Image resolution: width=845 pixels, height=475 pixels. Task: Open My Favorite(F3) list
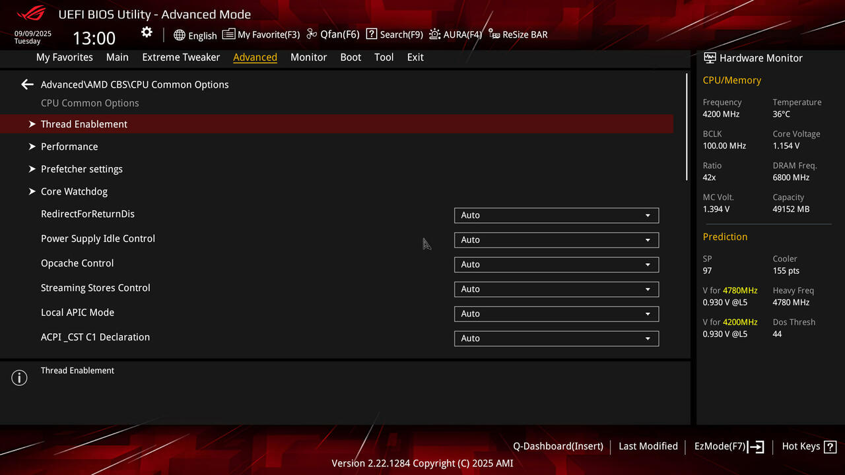coord(261,34)
